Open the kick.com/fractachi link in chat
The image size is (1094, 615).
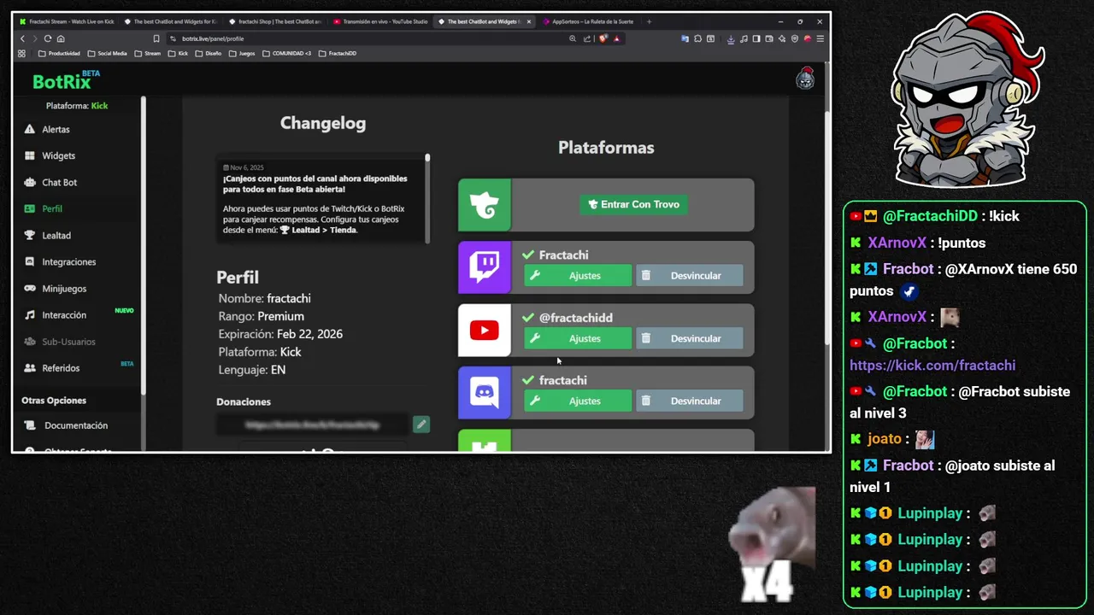pos(932,365)
